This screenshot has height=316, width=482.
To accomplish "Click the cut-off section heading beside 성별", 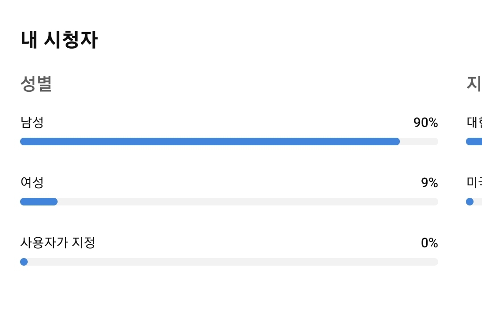I will [x=474, y=84].
